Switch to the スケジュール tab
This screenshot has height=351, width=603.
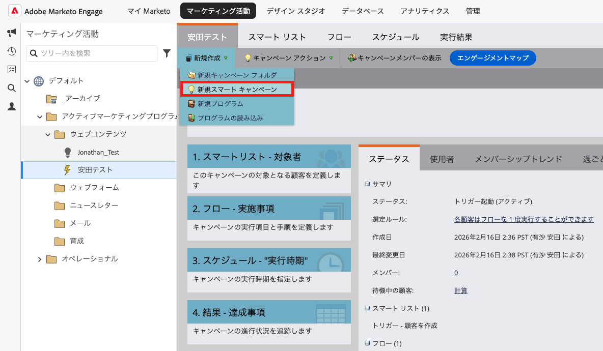(x=395, y=37)
